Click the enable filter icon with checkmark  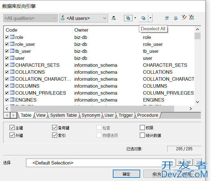tap(191, 17)
